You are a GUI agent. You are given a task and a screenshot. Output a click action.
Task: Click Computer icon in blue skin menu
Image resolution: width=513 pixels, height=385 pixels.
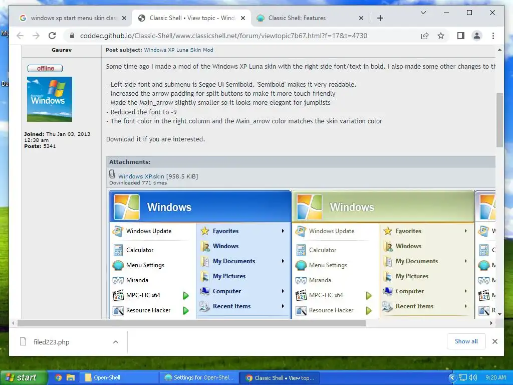coord(205,291)
